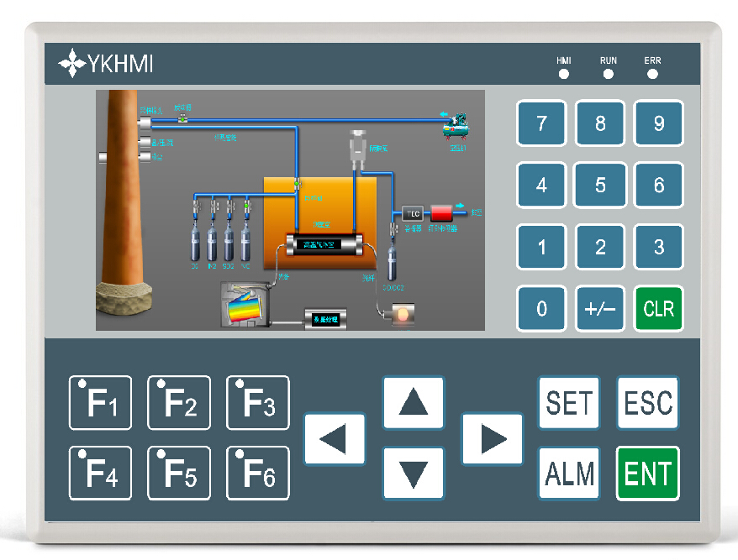
Task: Select the F6 function key
Action: point(258,473)
